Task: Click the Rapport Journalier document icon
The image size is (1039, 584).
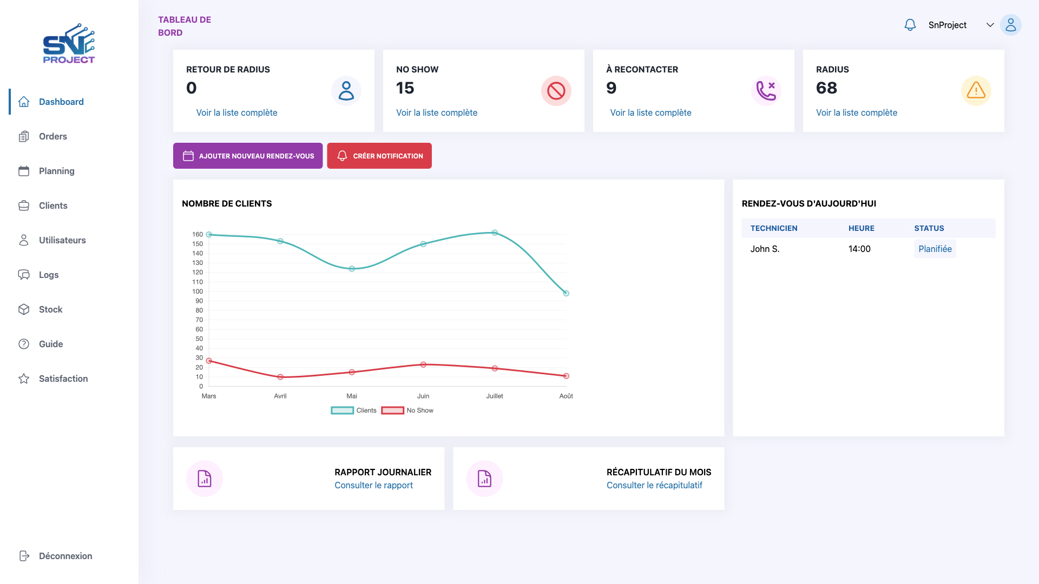Action: click(205, 479)
